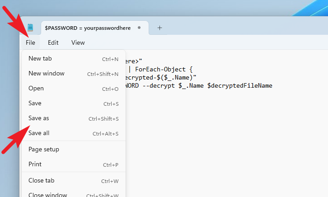Screen dimensions: 328x197
Task: Add a new tab with plus button
Action: 159,28
